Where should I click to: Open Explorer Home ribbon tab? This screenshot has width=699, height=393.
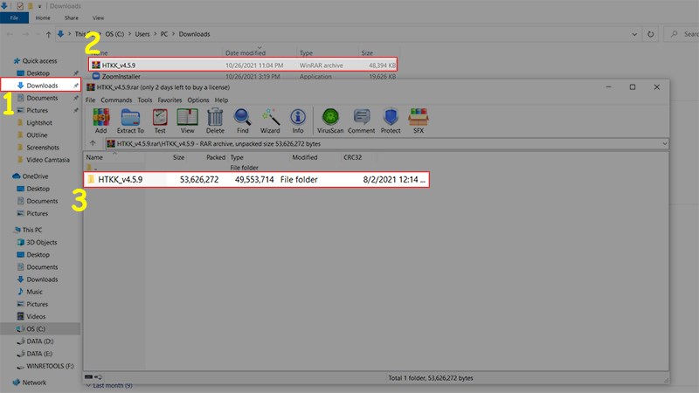pyautogui.click(x=43, y=17)
